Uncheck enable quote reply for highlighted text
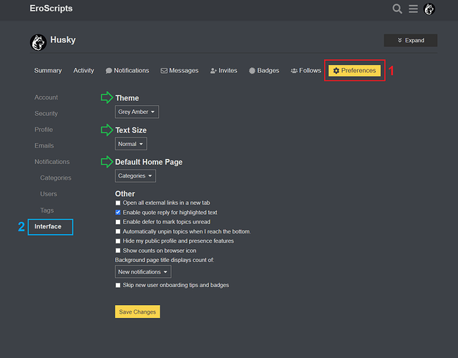The height and width of the screenshot is (358, 458). coord(118,213)
